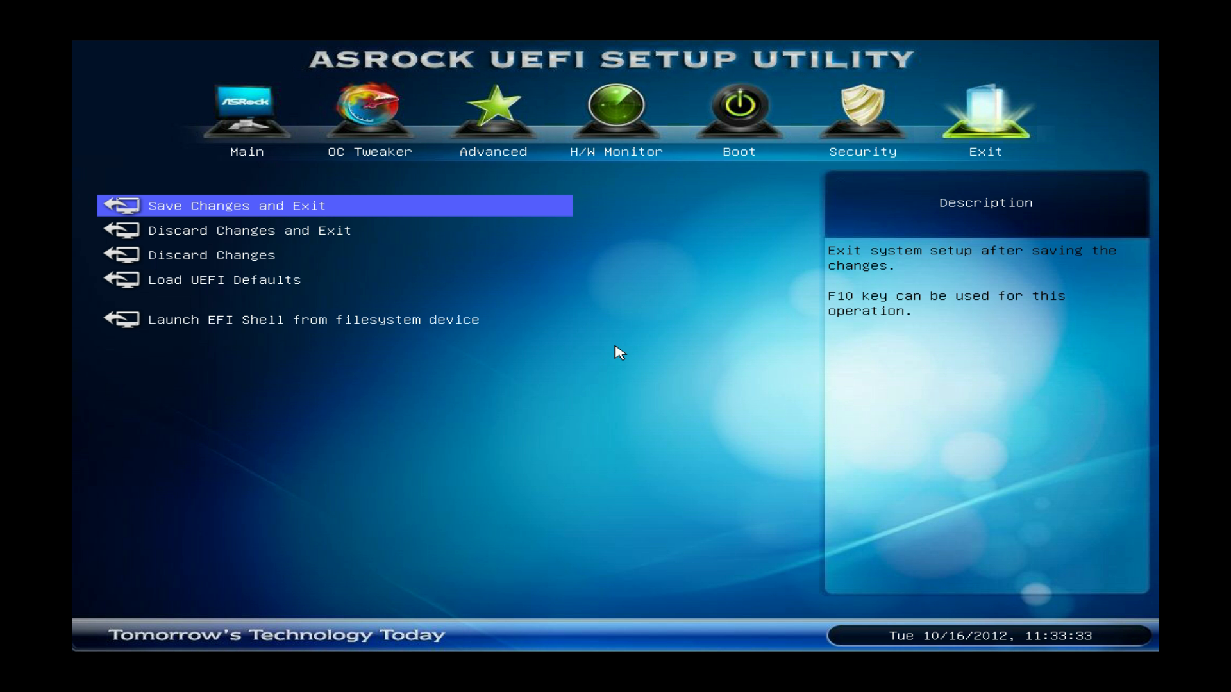1231x692 pixels.
Task: Go to the OC Tweaker tab label
Action: 369,152
